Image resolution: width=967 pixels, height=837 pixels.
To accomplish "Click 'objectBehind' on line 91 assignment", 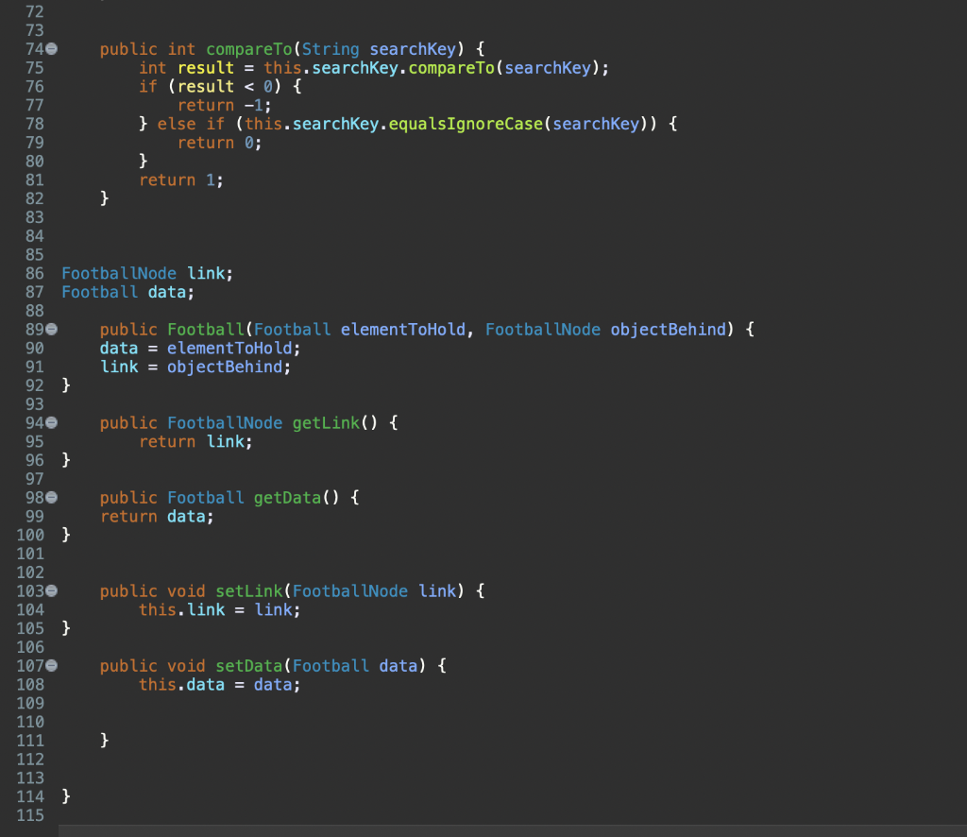I will click(225, 367).
